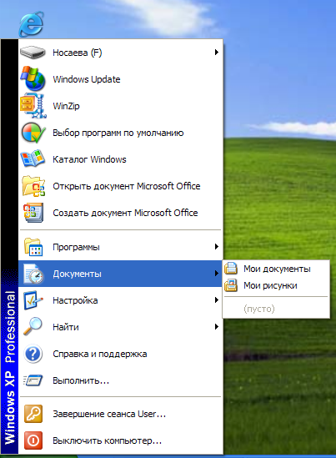Click the default programs shield icon
The height and width of the screenshot is (458, 336).
pyautogui.click(x=33, y=133)
